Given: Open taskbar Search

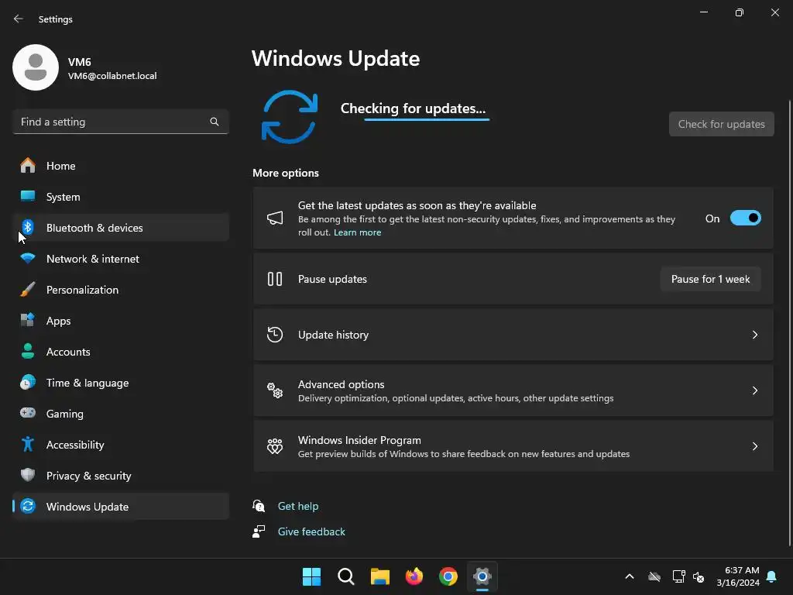Looking at the screenshot, I should [x=346, y=576].
